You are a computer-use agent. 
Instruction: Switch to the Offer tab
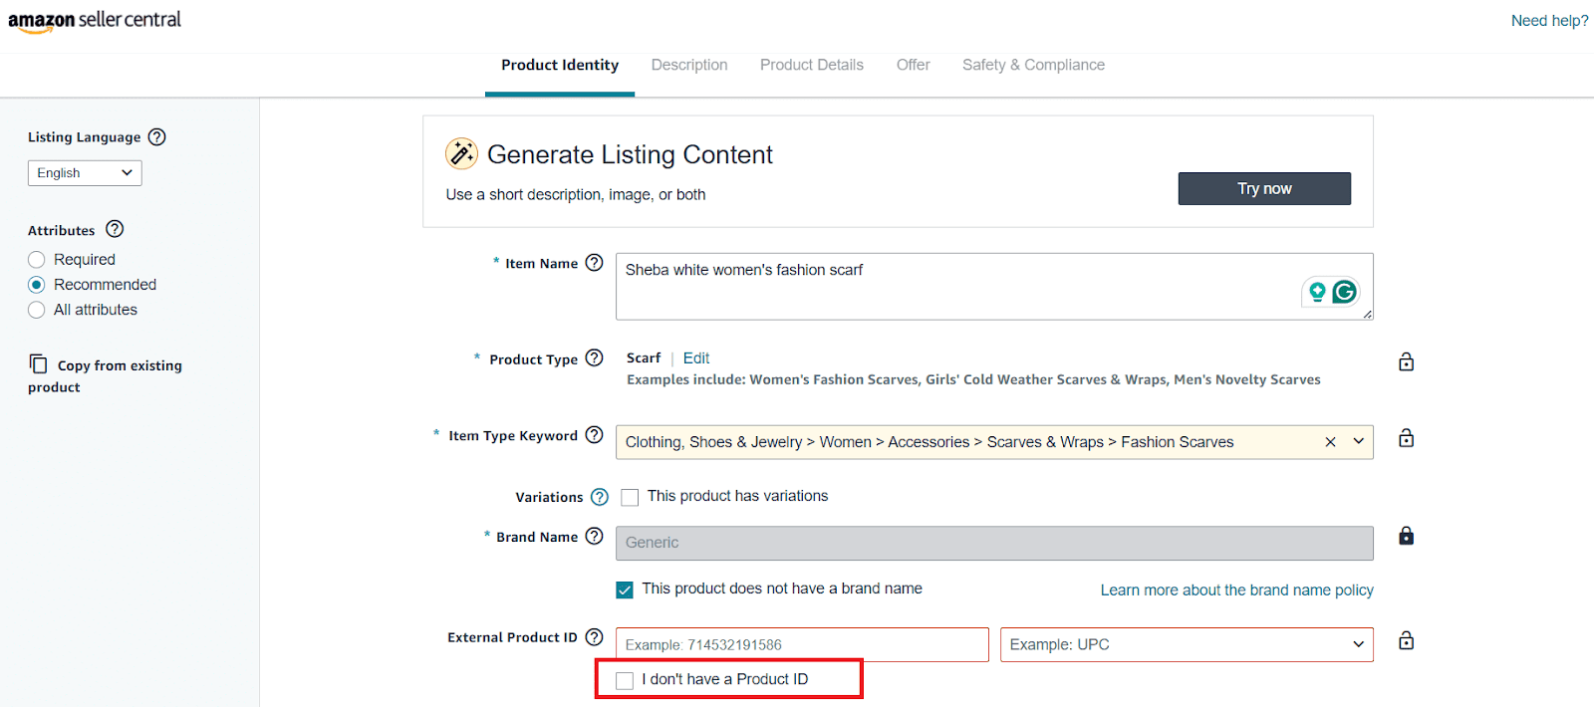pos(912,64)
